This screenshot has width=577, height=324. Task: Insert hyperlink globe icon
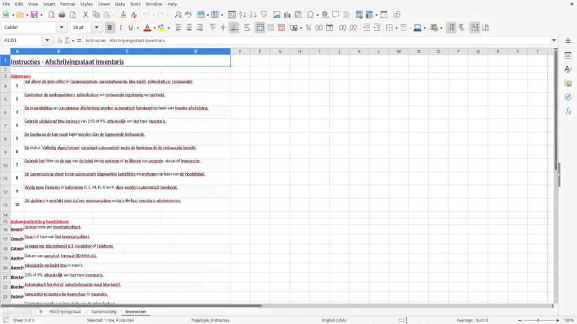325,15
